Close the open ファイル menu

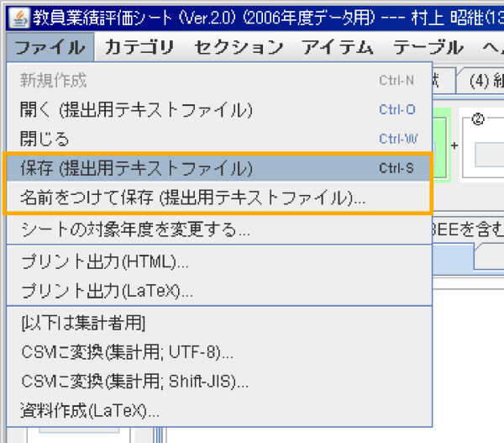click(50, 48)
